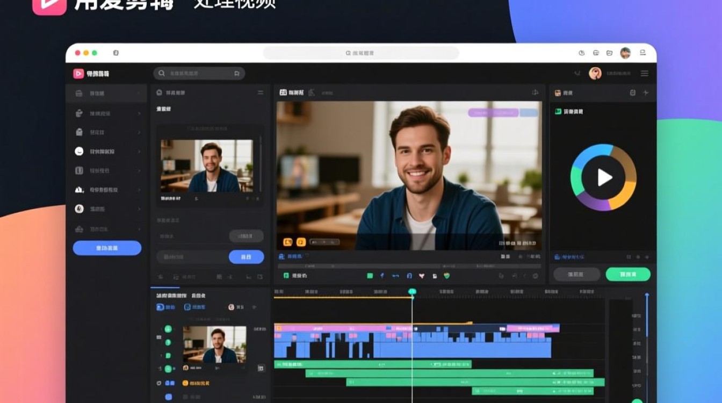The width and height of the screenshot is (722, 403).
Task: Expand the chevron on the second sidebar row
Action: [x=139, y=113]
